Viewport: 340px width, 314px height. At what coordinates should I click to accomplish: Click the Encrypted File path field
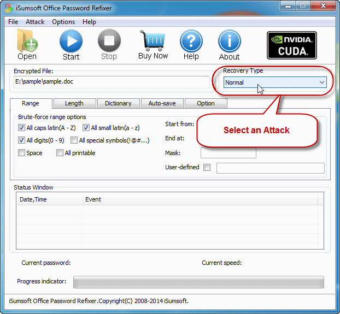pyautogui.click(x=112, y=82)
